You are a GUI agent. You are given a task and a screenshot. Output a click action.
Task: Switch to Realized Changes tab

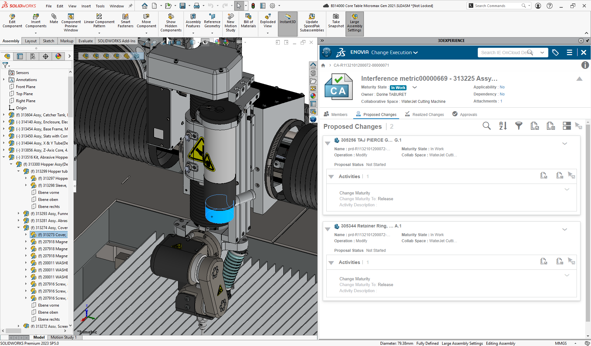coord(424,114)
